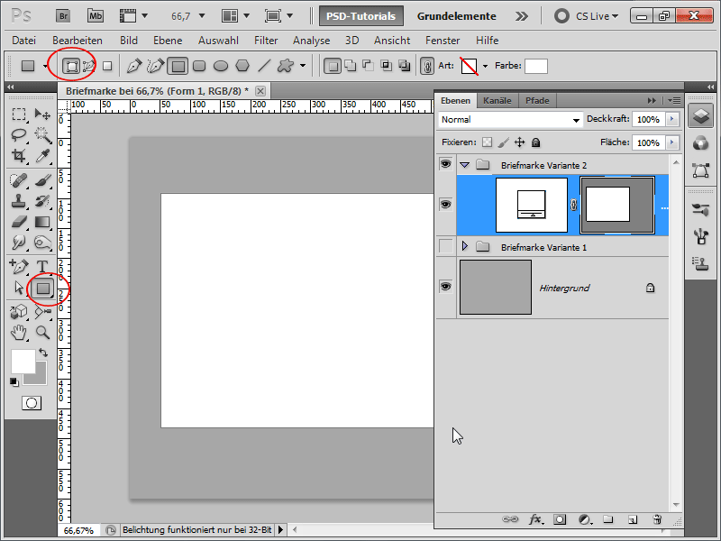Open the Ebene menu

coord(168,41)
